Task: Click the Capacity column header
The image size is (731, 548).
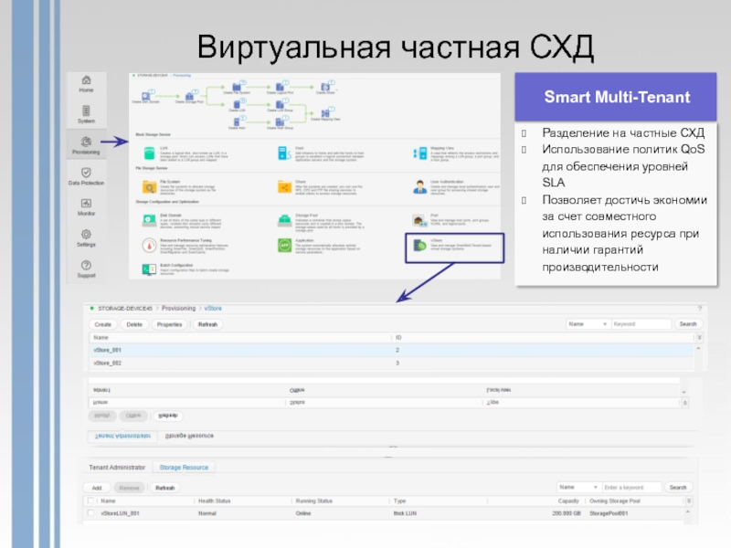Action: tap(568, 501)
